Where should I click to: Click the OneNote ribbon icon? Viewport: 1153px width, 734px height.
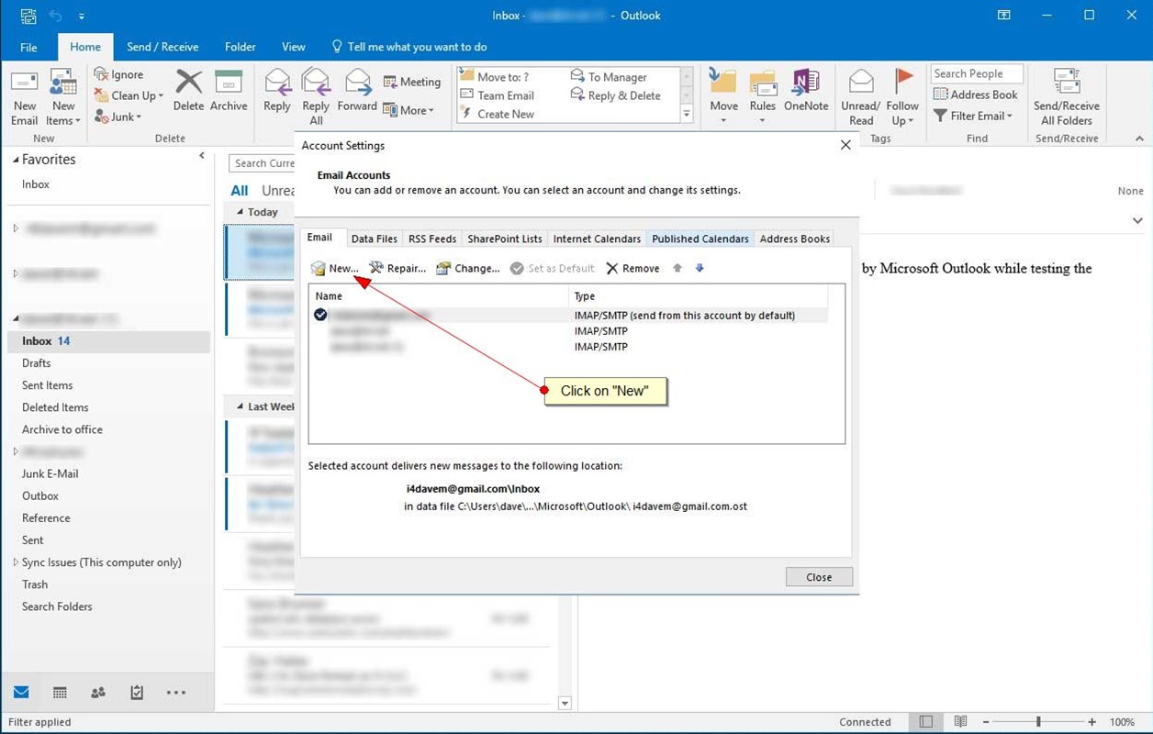point(806,90)
